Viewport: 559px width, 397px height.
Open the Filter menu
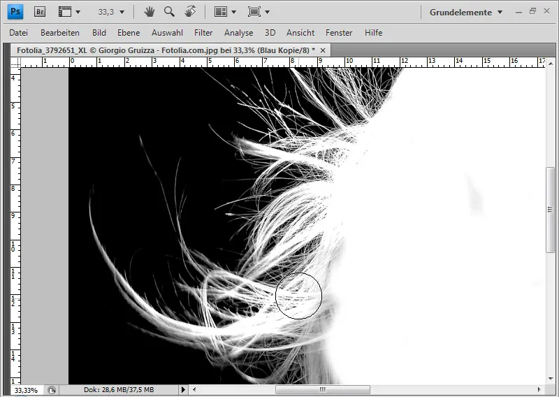click(203, 33)
